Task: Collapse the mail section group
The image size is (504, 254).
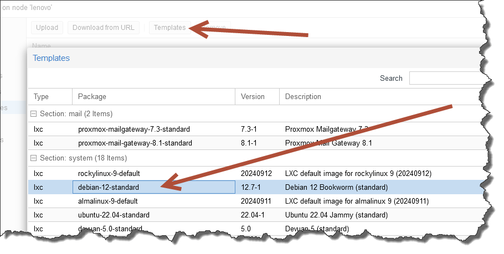Action: pos(34,114)
